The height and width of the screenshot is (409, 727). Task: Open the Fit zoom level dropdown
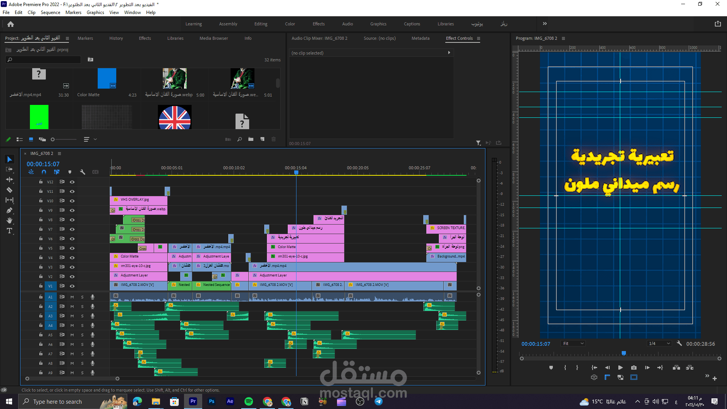coord(573,343)
